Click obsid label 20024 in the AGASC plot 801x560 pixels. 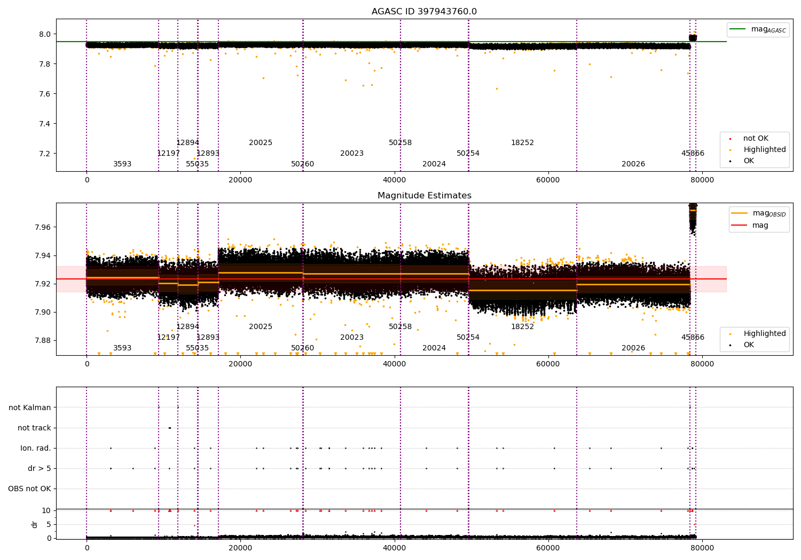coord(434,164)
